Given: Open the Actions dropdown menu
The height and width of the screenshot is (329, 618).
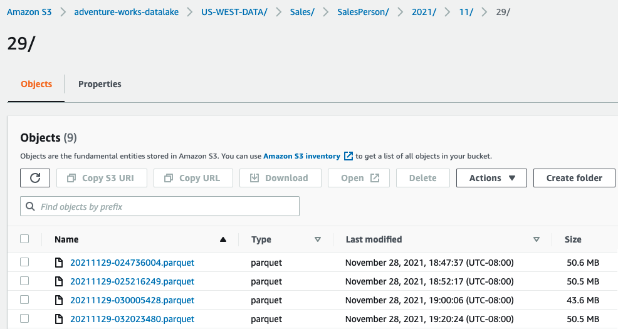Looking at the screenshot, I should [491, 178].
